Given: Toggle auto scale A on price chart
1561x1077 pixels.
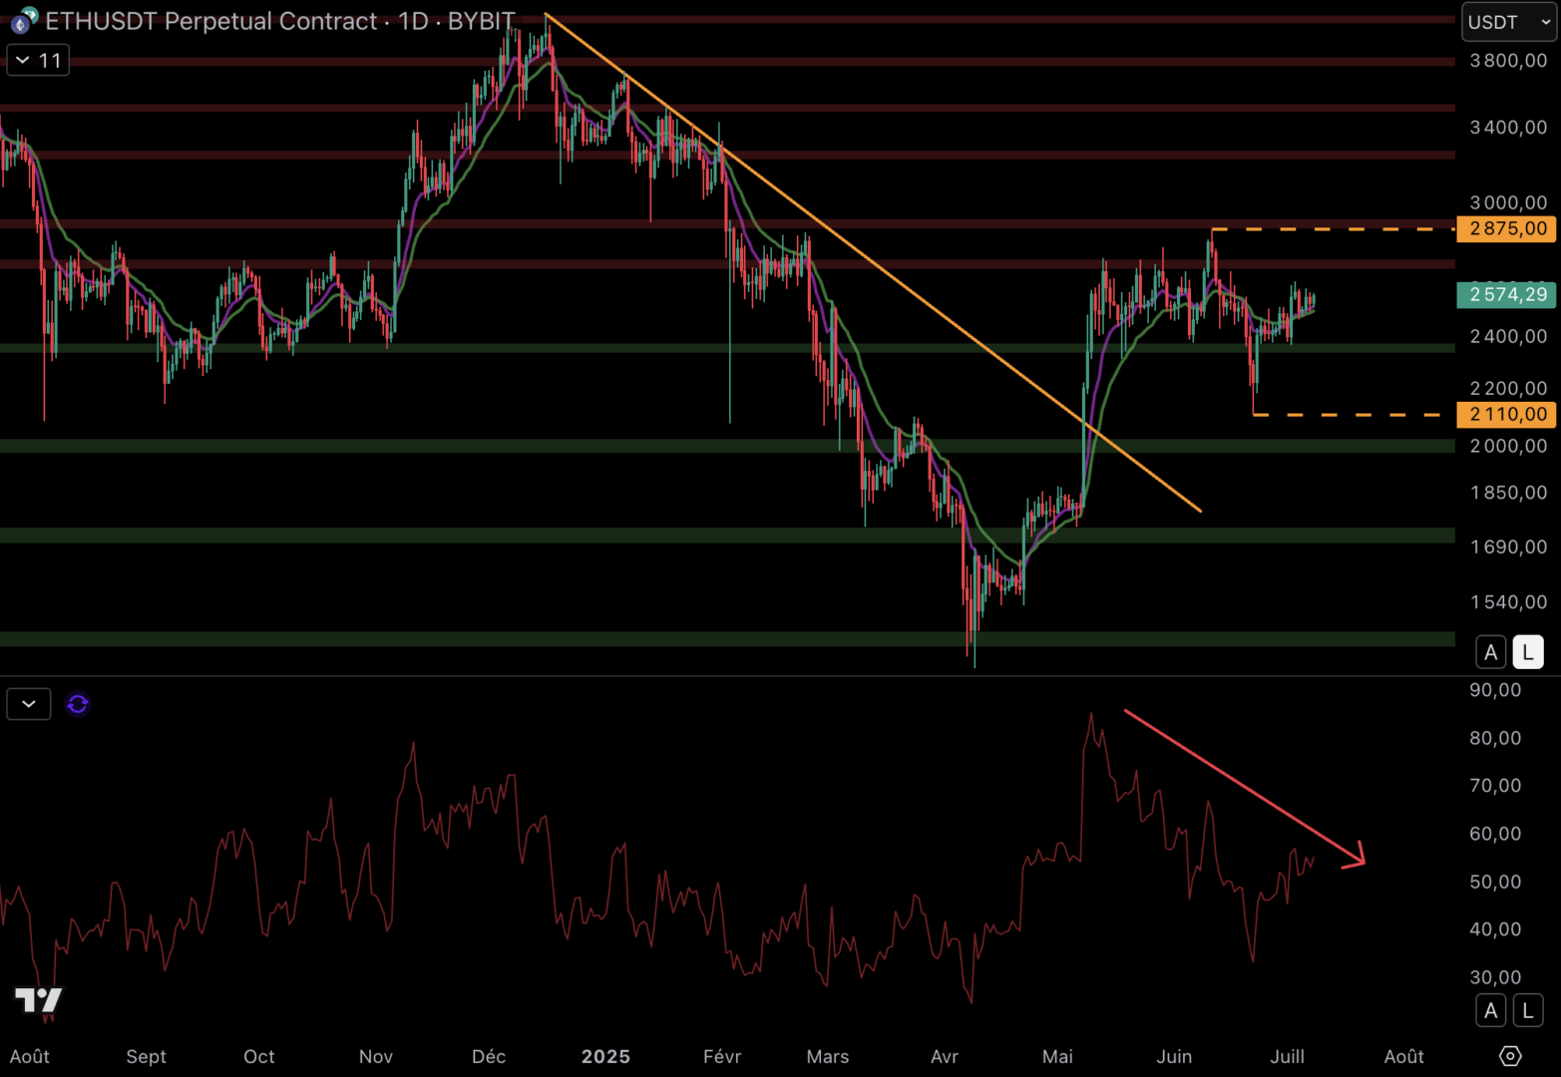Looking at the screenshot, I should pos(1490,652).
